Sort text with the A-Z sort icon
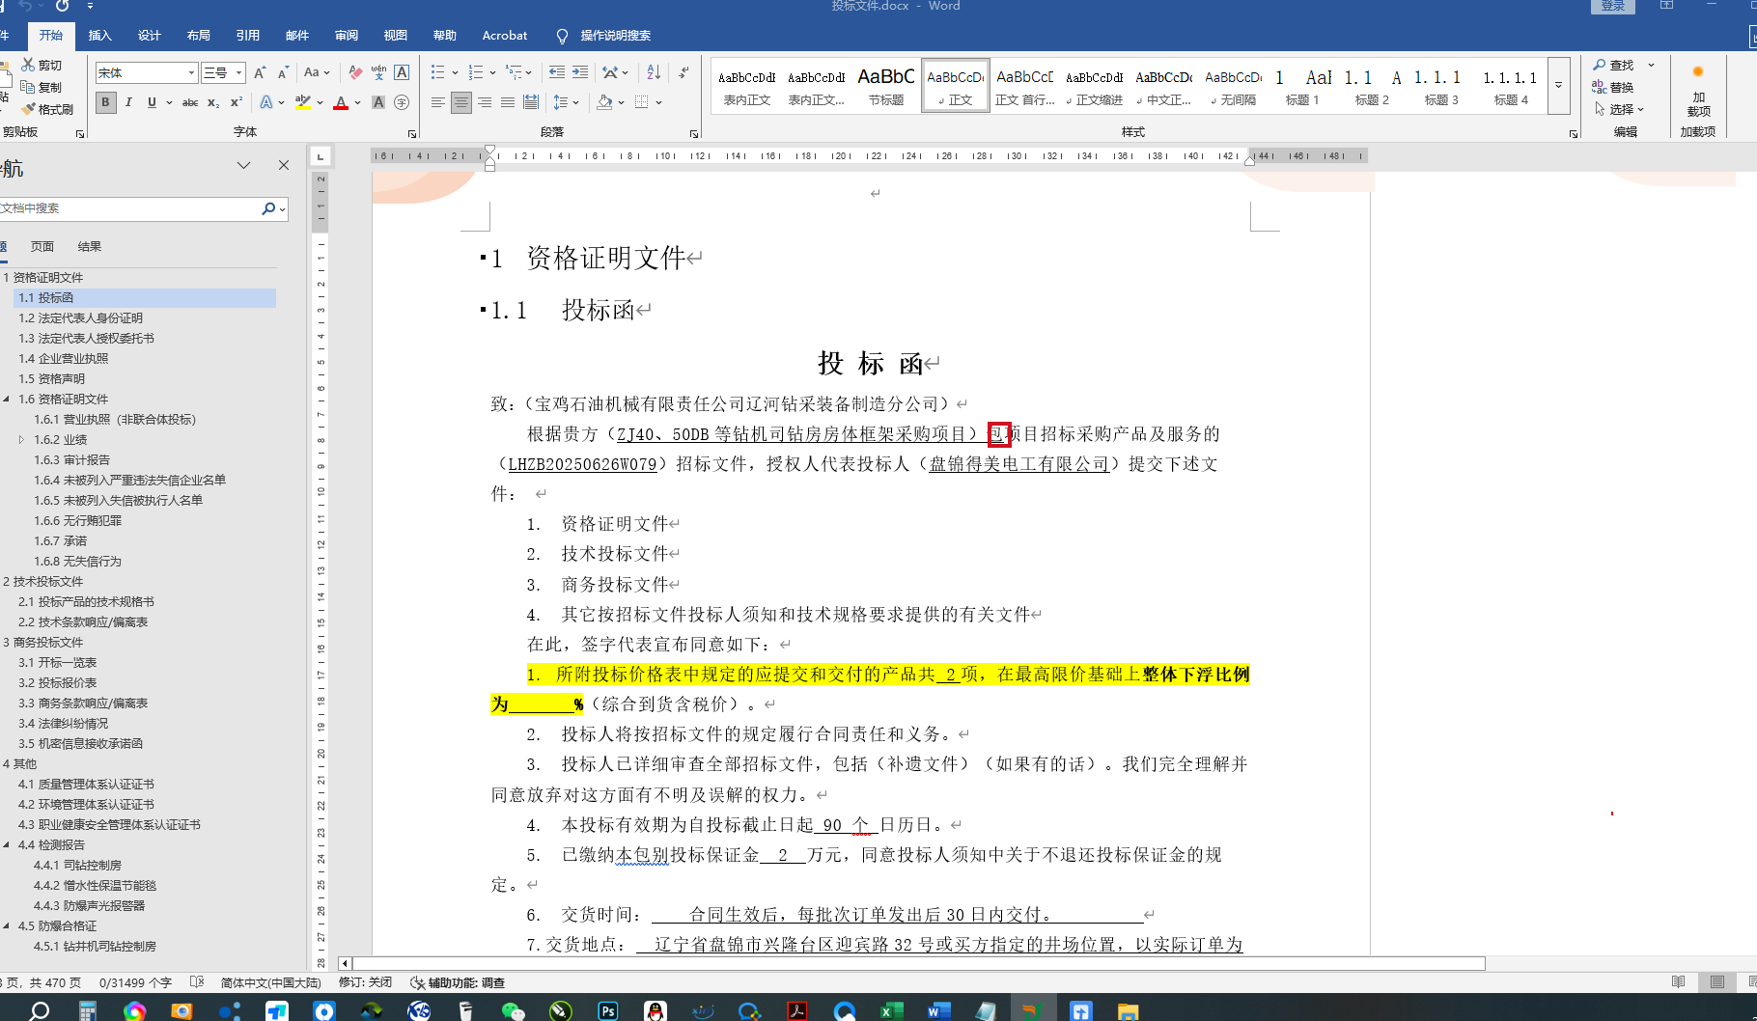Screen dimensions: 1757x1021 click(654, 72)
